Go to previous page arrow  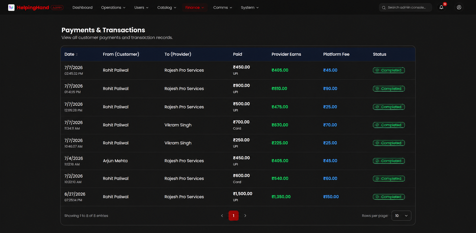(222, 216)
